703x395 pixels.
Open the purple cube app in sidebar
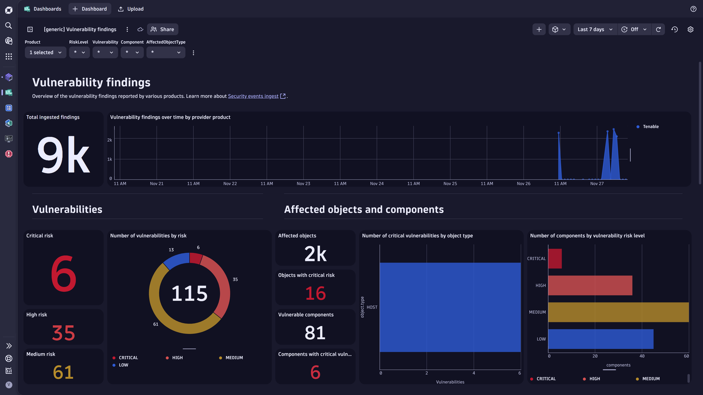9,77
